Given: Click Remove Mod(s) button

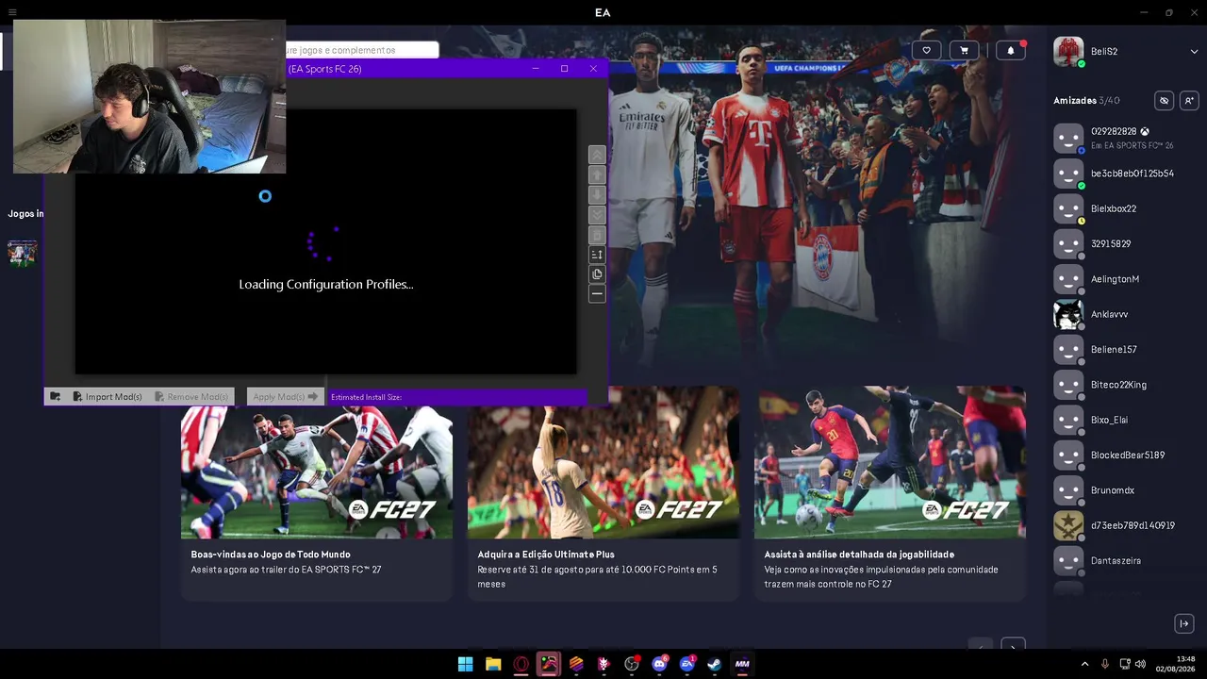Looking at the screenshot, I should pos(191,397).
